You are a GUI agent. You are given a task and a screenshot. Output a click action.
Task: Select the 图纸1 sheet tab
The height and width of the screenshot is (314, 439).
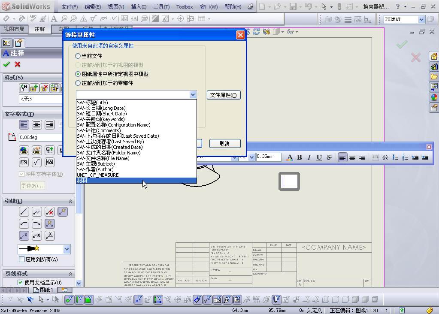point(43,290)
